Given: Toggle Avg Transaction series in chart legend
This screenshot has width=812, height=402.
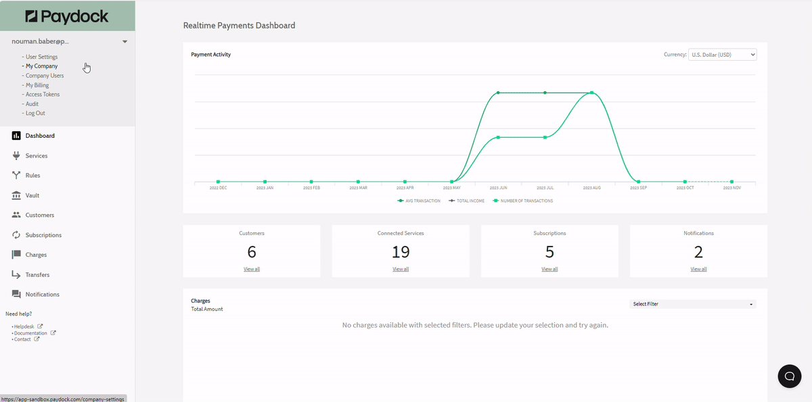Looking at the screenshot, I should [419, 201].
